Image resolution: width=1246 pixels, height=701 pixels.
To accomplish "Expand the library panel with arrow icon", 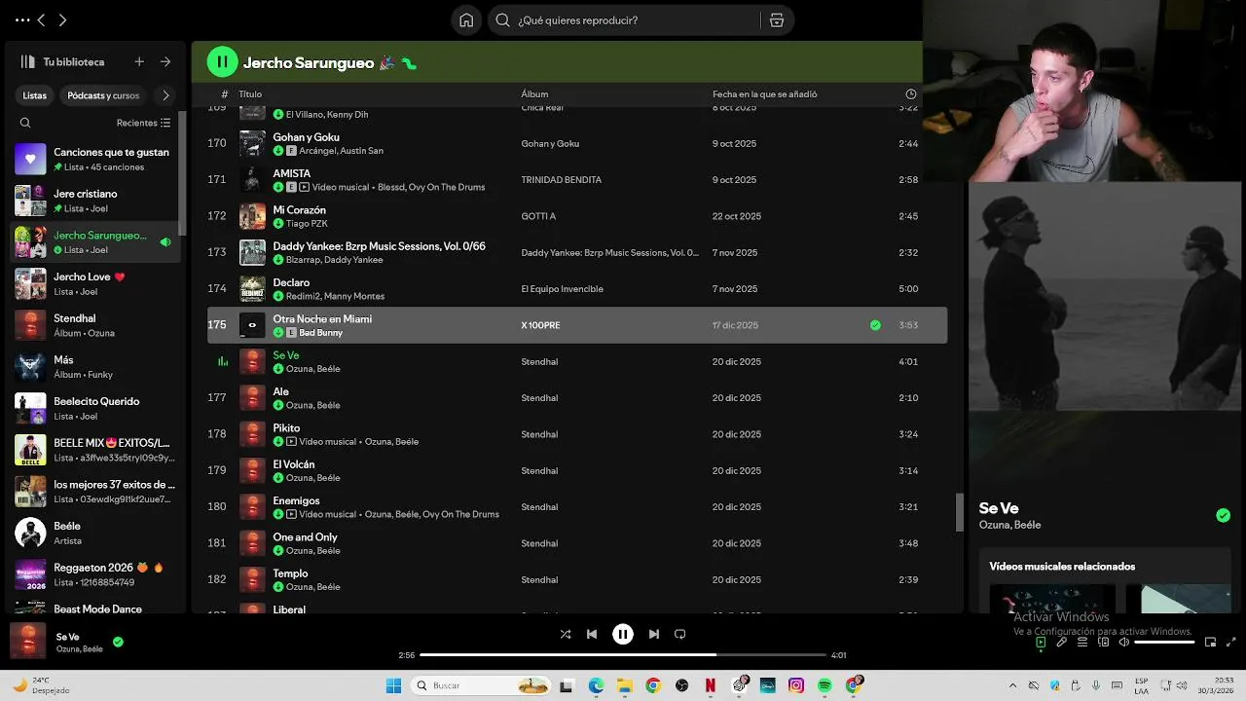I will [x=165, y=61].
